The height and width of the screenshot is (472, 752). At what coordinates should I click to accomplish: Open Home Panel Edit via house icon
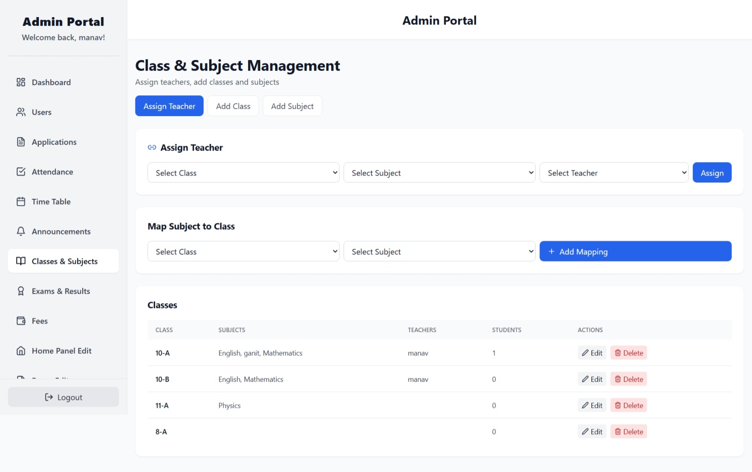click(x=21, y=350)
